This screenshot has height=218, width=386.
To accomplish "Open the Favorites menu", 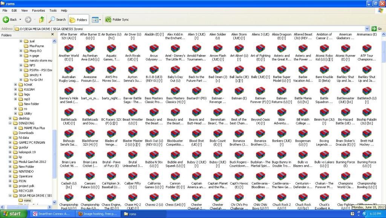I will (38, 11).
